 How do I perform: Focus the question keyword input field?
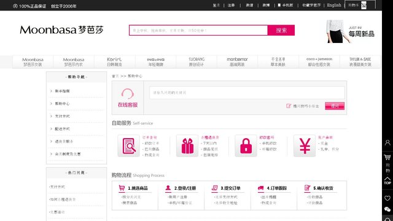pyautogui.click(x=247, y=93)
